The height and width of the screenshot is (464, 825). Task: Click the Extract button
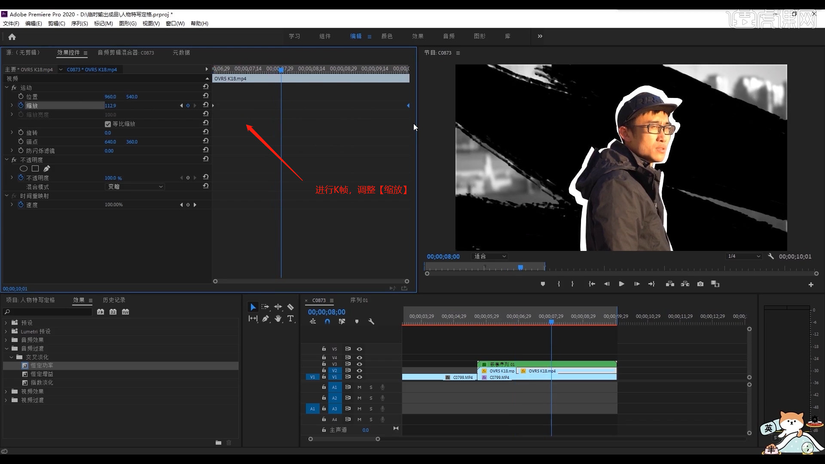tap(685, 284)
